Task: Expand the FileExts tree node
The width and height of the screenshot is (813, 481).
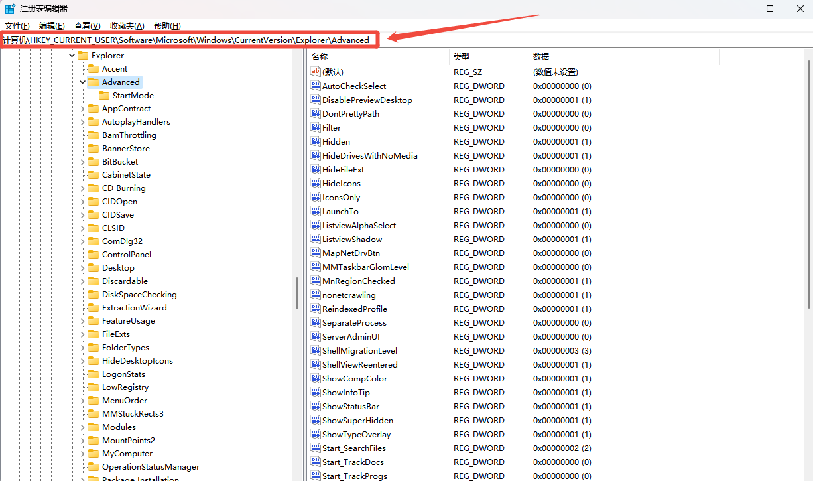Action: 82,334
